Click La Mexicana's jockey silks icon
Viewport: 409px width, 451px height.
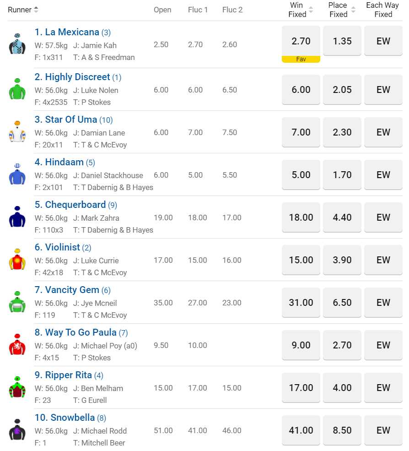pos(17,44)
